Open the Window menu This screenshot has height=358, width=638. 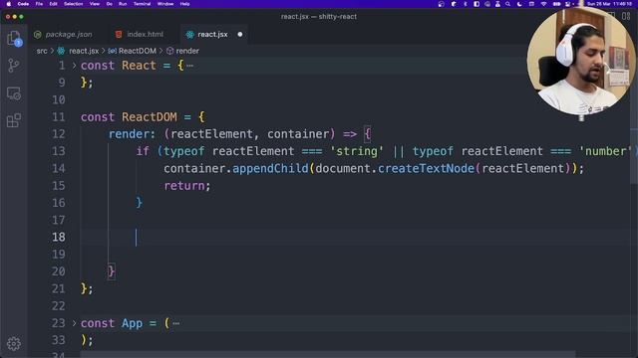click(x=165, y=4)
